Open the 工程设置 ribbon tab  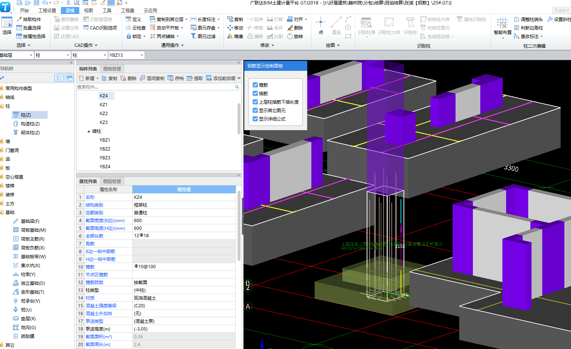pyautogui.click(x=48, y=10)
